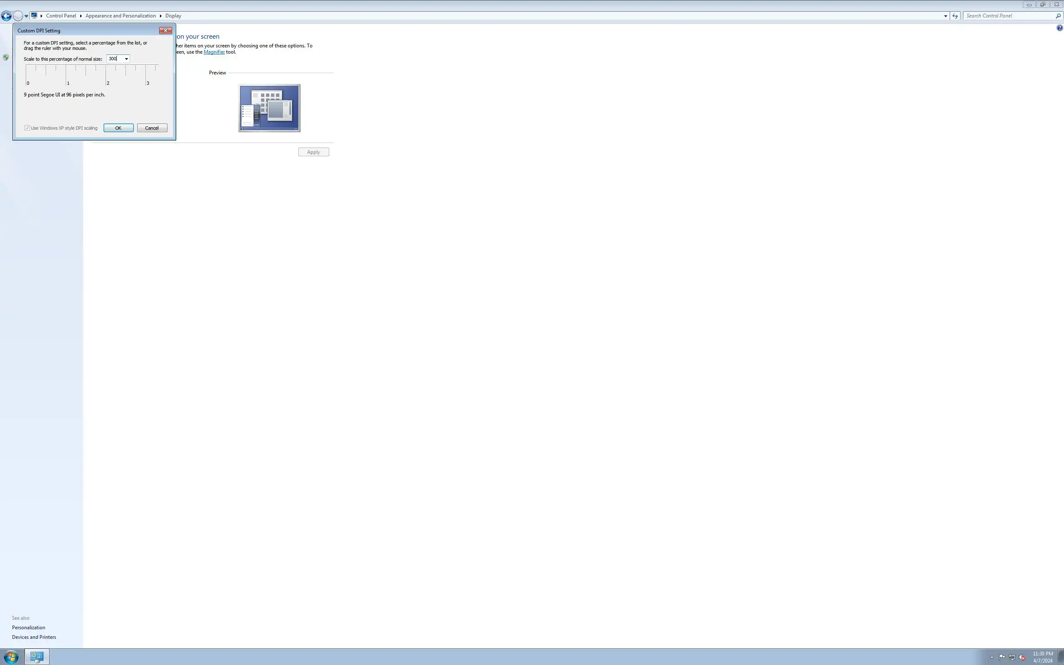Open the Windows Start orb
This screenshot has width=1064, height=665.
coord(11,657)
